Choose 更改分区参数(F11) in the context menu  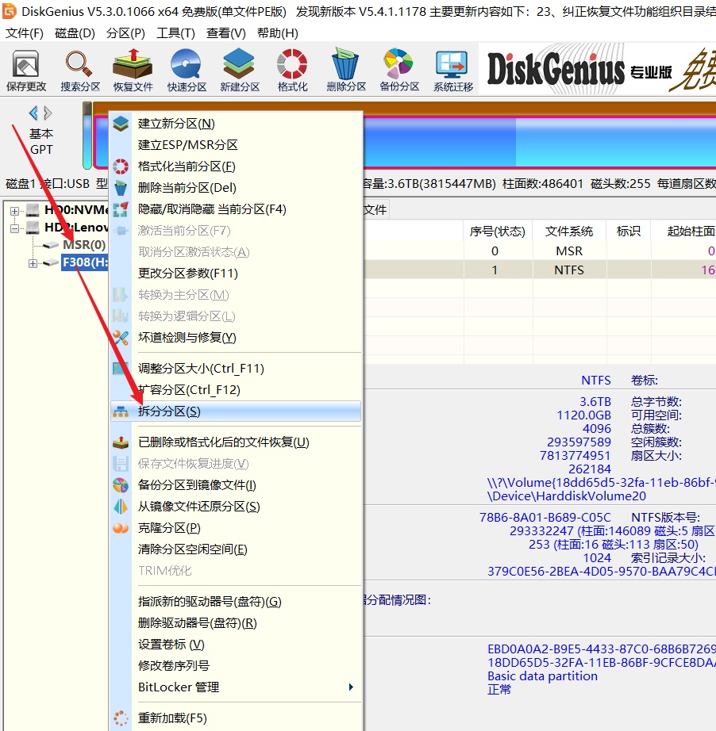tap(236, 274)
